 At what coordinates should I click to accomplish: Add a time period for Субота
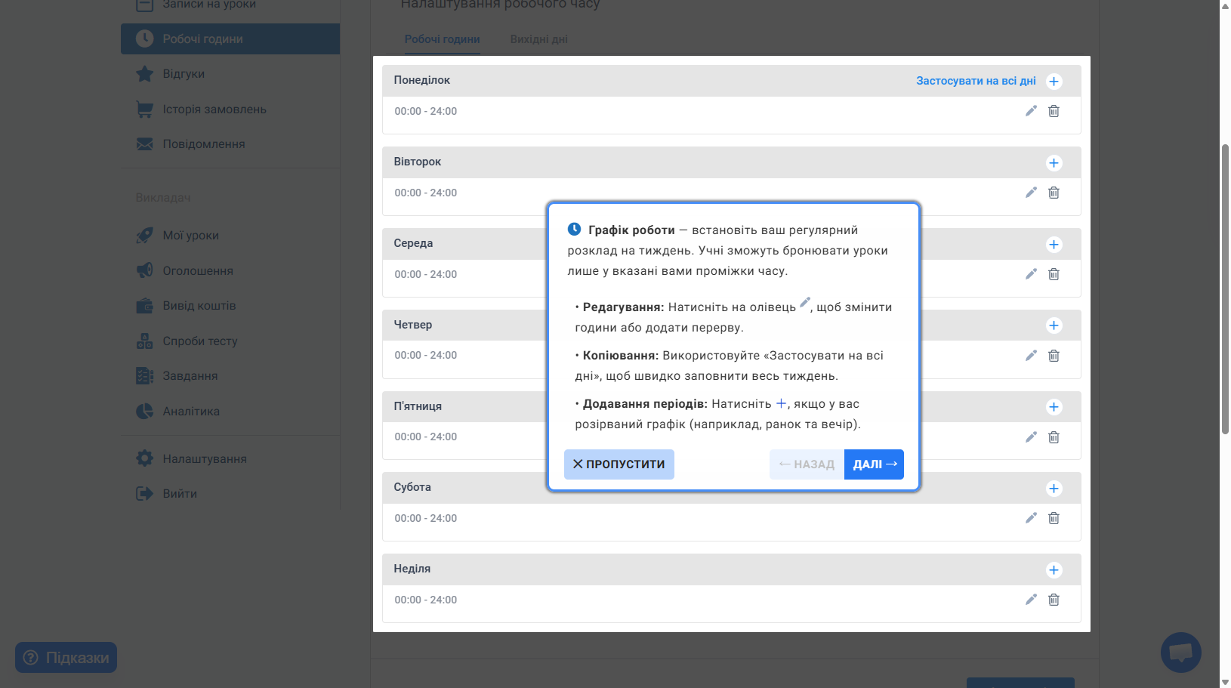1054,489
